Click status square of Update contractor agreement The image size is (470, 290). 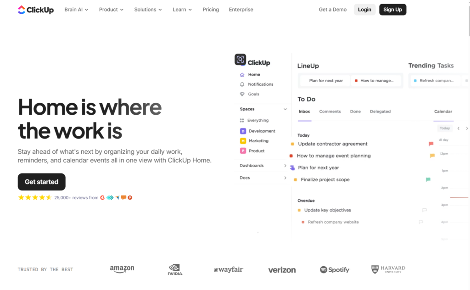(292, 144)
